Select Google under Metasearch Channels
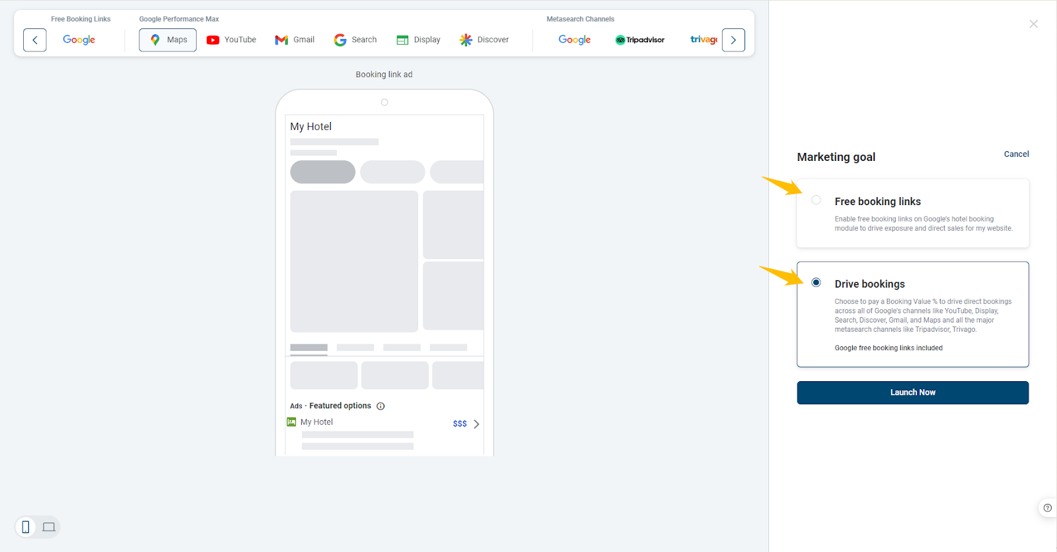This screenshot has height=552, width=1057. click(575, 40)
